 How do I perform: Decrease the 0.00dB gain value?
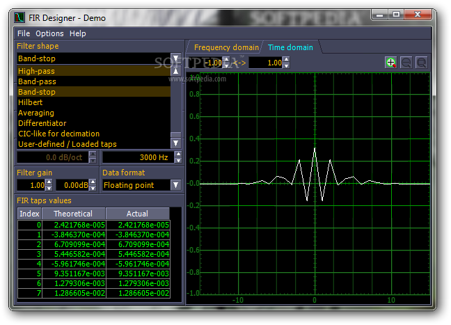(x=93, y=188)
